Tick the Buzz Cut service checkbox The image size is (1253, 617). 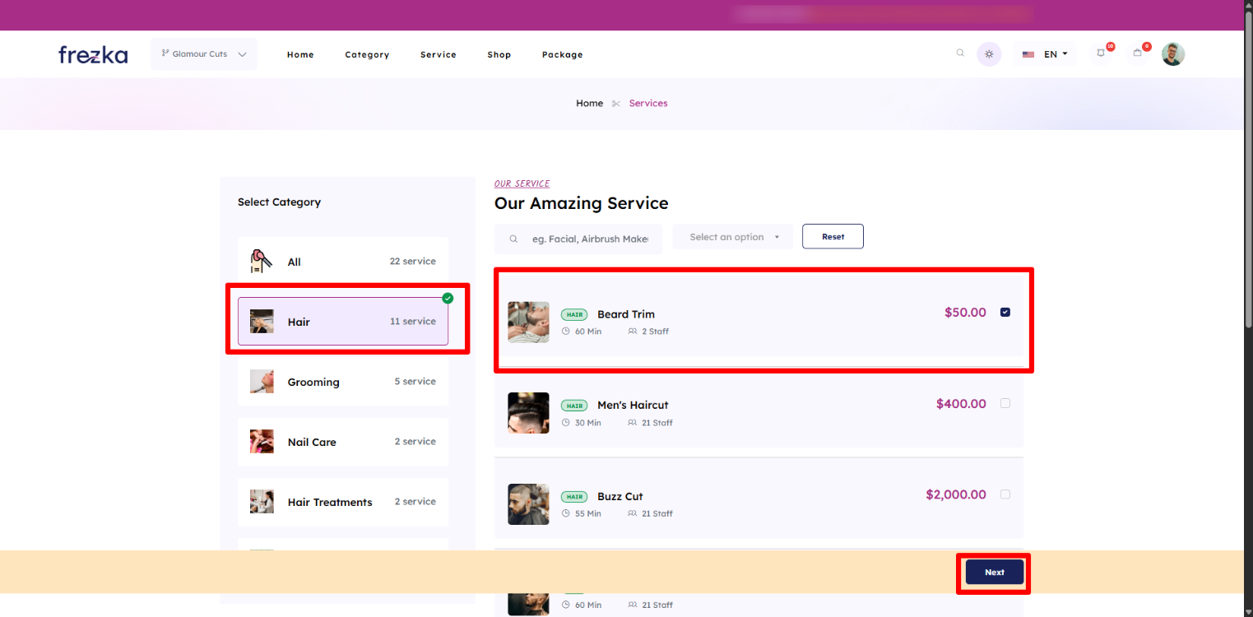click(1005, 494)
